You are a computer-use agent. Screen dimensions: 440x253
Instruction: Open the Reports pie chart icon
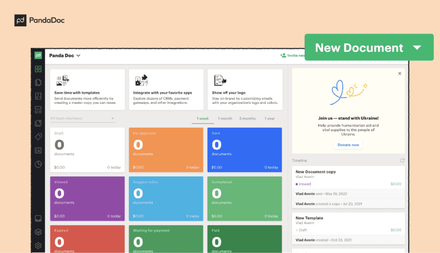[38, 164]
